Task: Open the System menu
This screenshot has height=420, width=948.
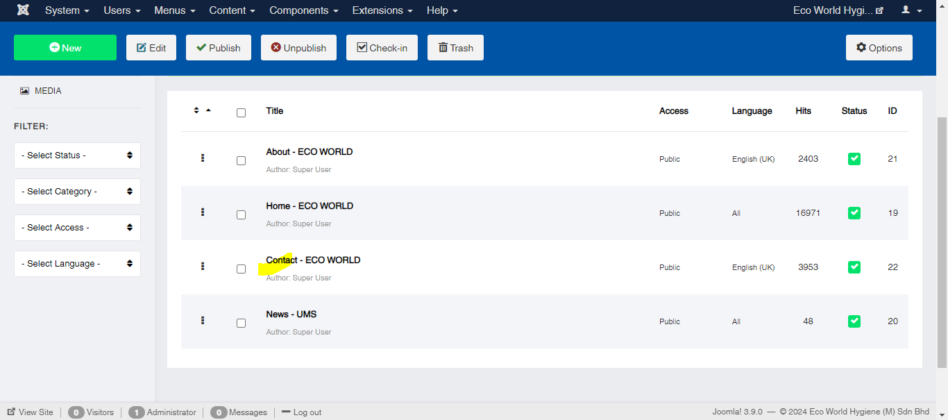Action: (x=67, y=10)
